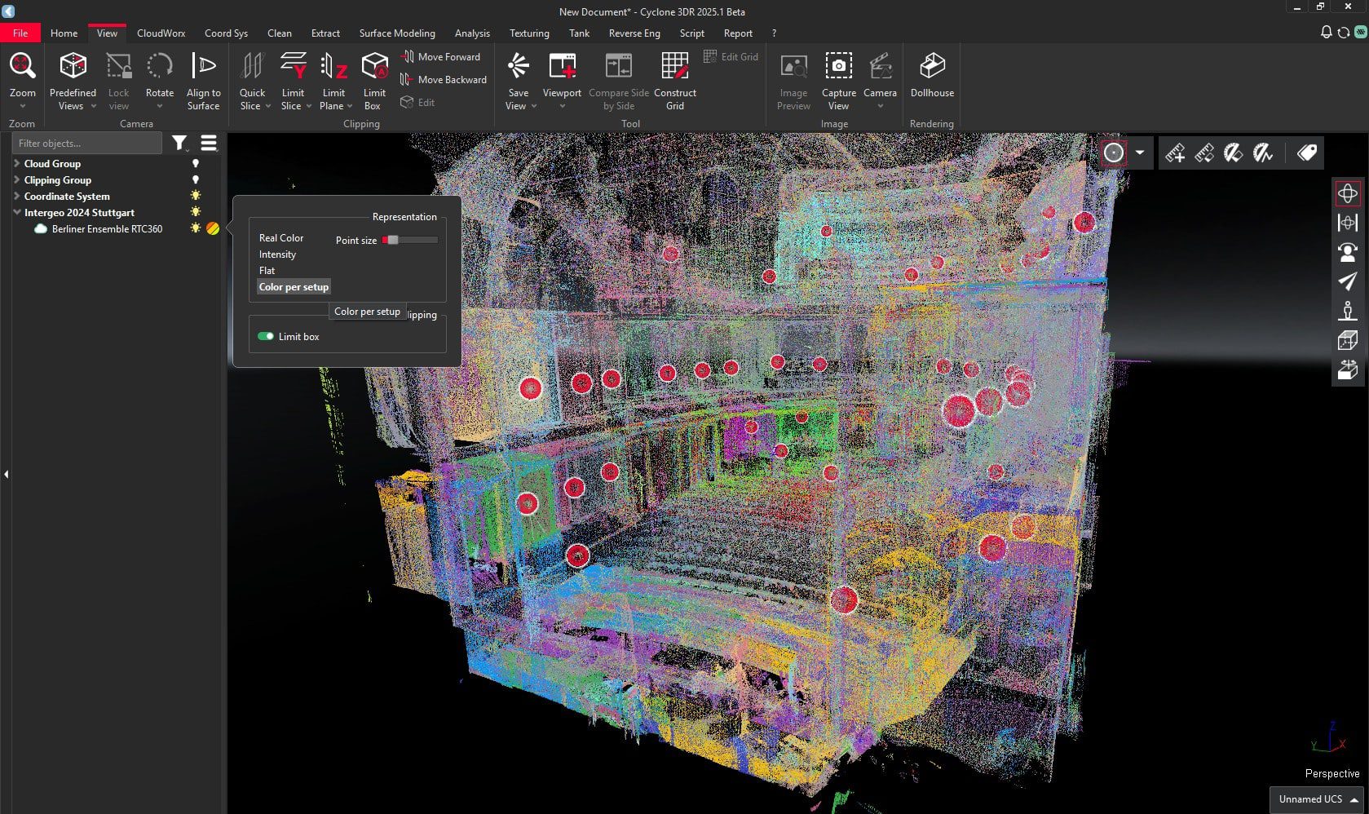Open Capture View in the Image group

tap(838, 77)
